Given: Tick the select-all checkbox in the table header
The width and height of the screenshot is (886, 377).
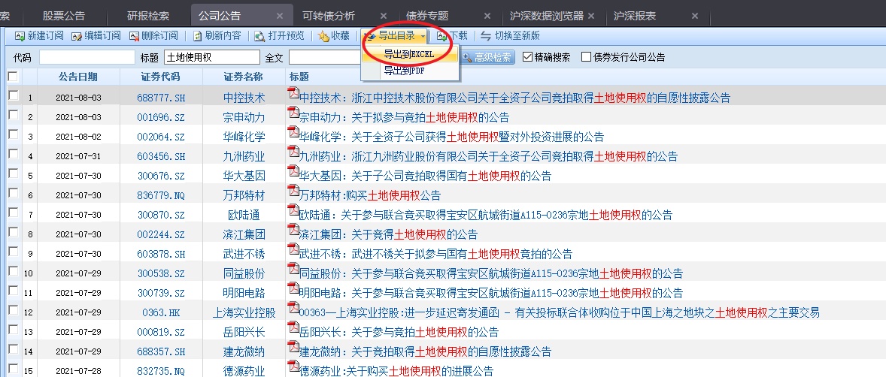Looking at the screenshot, I should [13, 76].
